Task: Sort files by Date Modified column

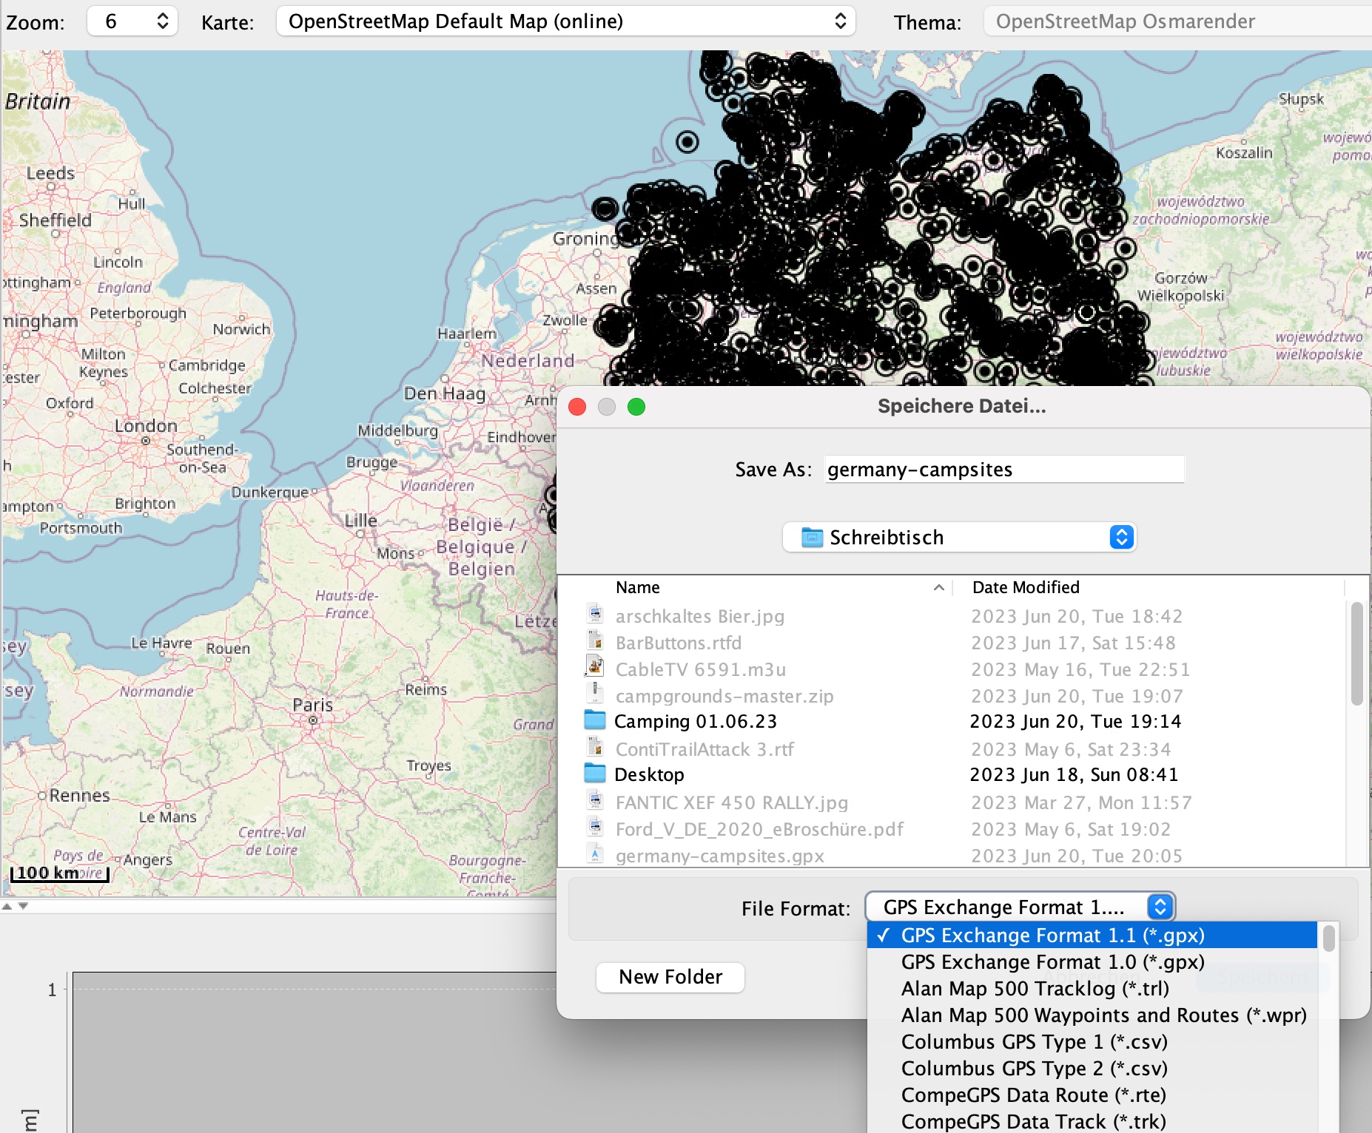Action: (1025, 587)
